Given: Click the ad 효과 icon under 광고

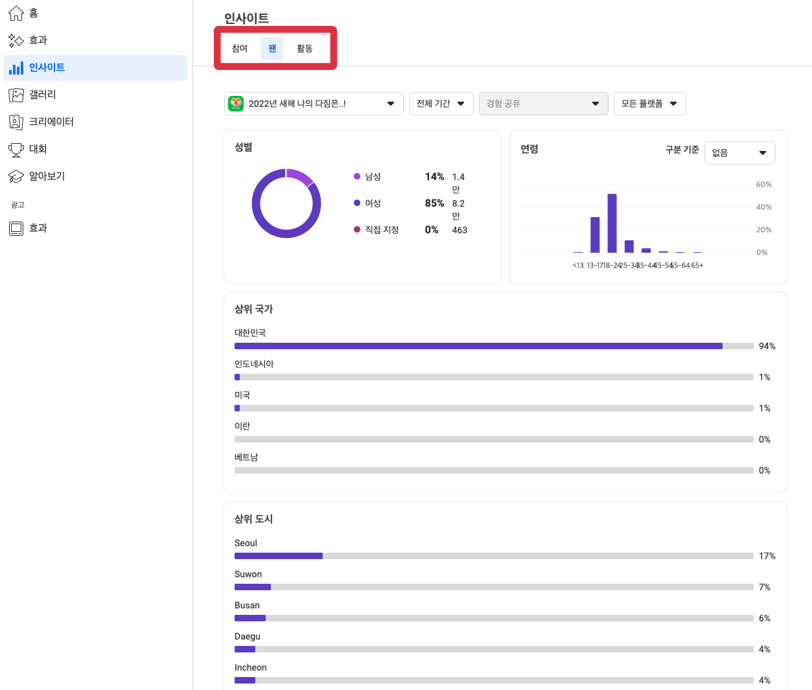Looking at the screenshot, I should 16,228.
